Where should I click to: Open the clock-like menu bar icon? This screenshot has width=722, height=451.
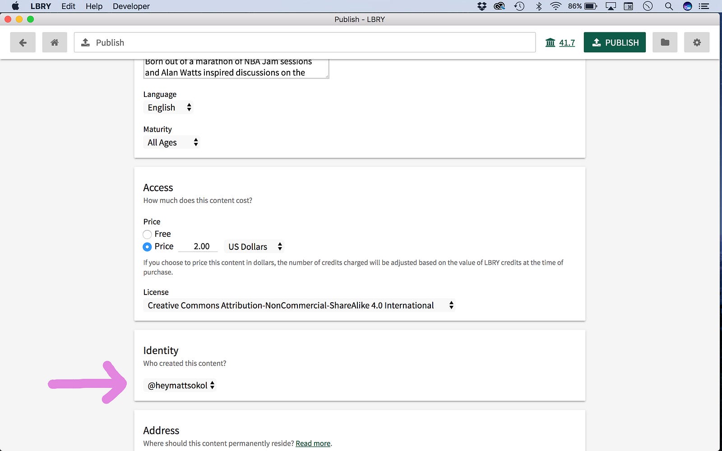pos(648,6)
